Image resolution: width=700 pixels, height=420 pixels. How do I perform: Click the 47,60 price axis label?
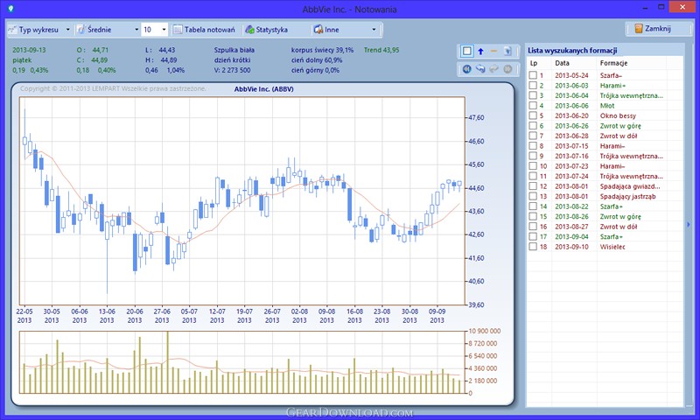pyautogui.click(x=476, y=118)
